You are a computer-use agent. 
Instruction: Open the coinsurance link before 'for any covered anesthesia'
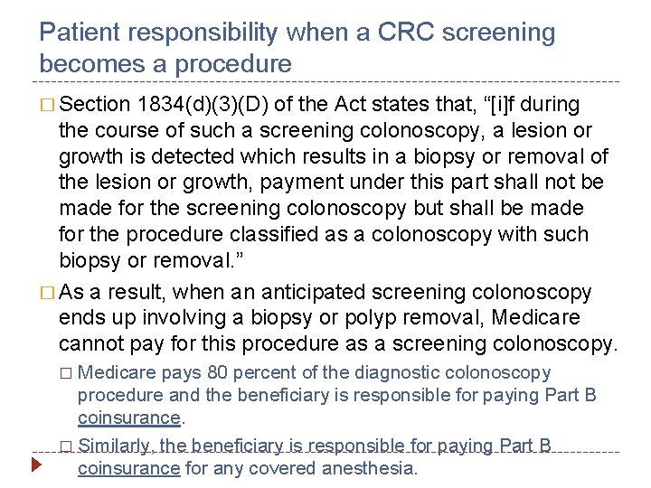pyautogui.click(x=129, y=468)
